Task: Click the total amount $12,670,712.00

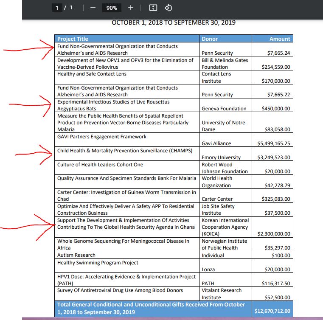Action: pos(272,311)
